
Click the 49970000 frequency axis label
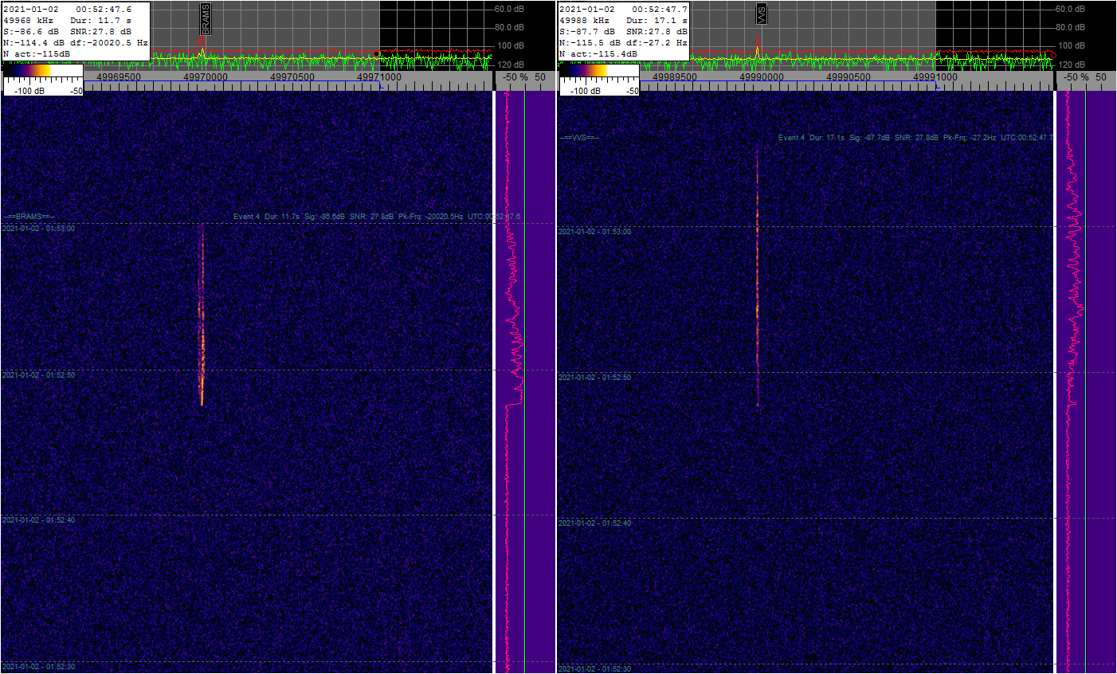click(x=205, y=77)
